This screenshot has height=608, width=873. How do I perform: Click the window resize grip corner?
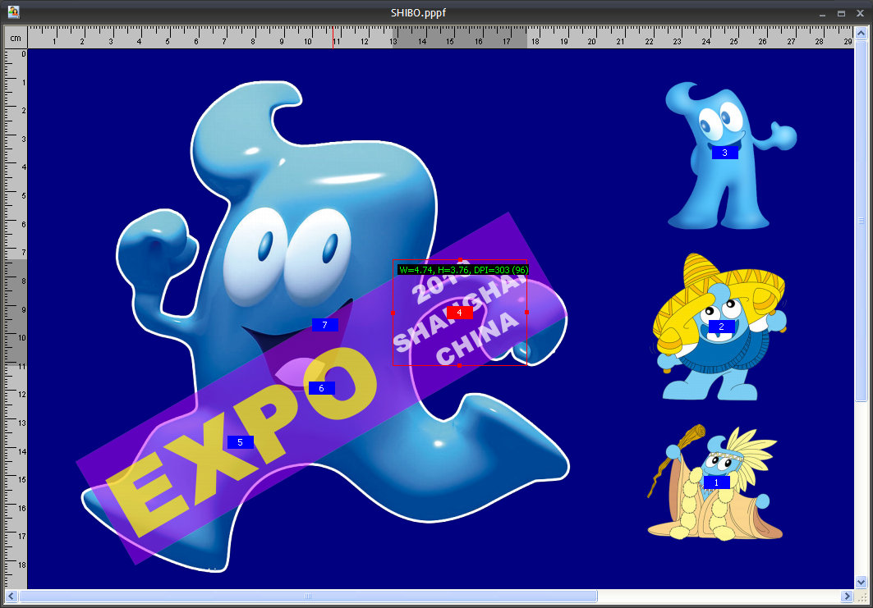coord(862,597)
